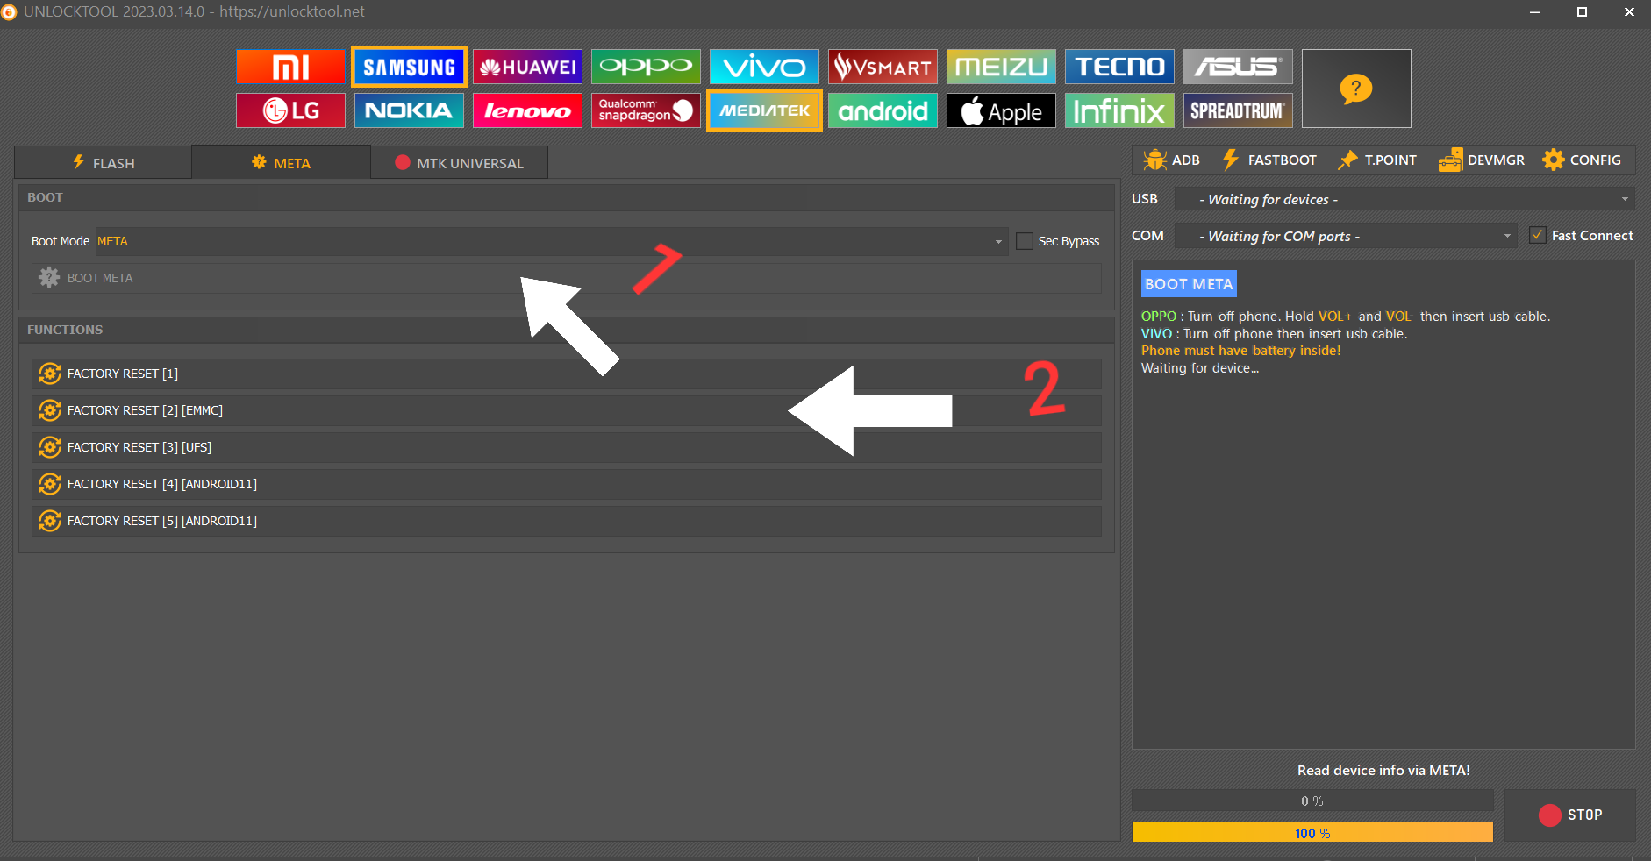Image resolution: width=1651 pixels, height=861 pixels.
Task: Select the Tecno brand logo
Action: 1119,67
